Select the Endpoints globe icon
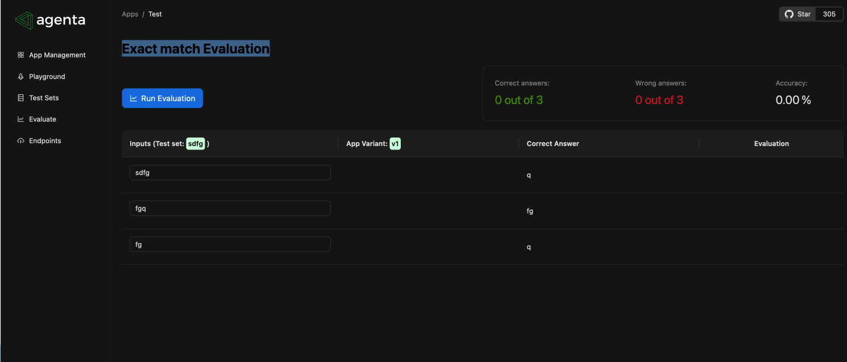 pyautogui.click(x=20, y=140)
